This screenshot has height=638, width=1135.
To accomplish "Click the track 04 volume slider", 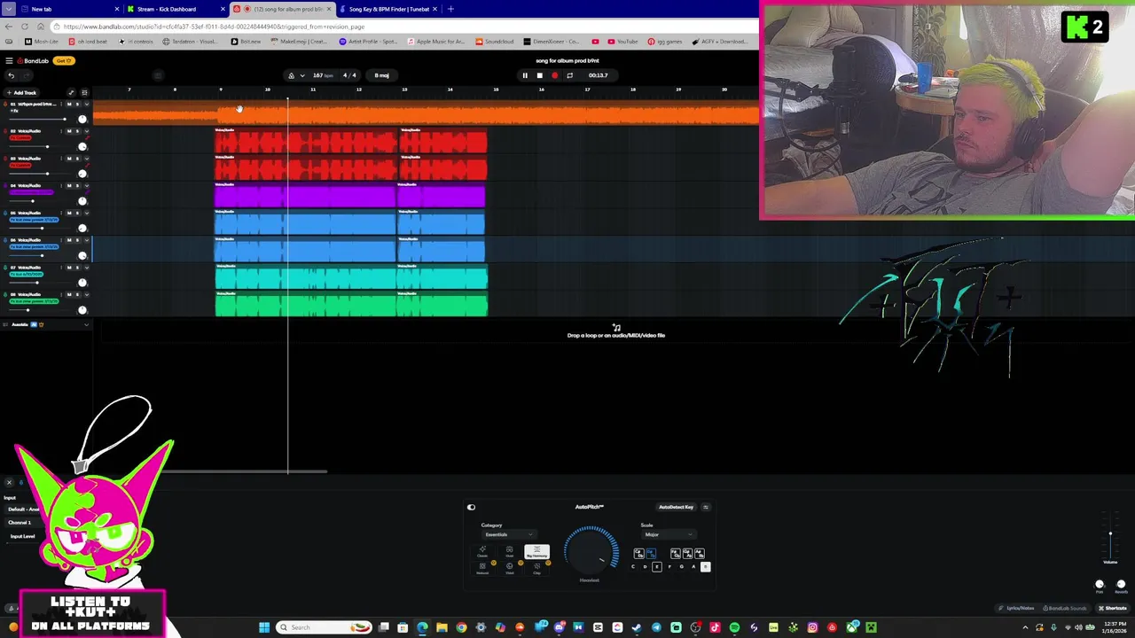I will click(x=38, y=201).
